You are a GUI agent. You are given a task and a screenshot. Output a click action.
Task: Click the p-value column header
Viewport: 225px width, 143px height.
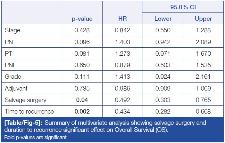82,19
